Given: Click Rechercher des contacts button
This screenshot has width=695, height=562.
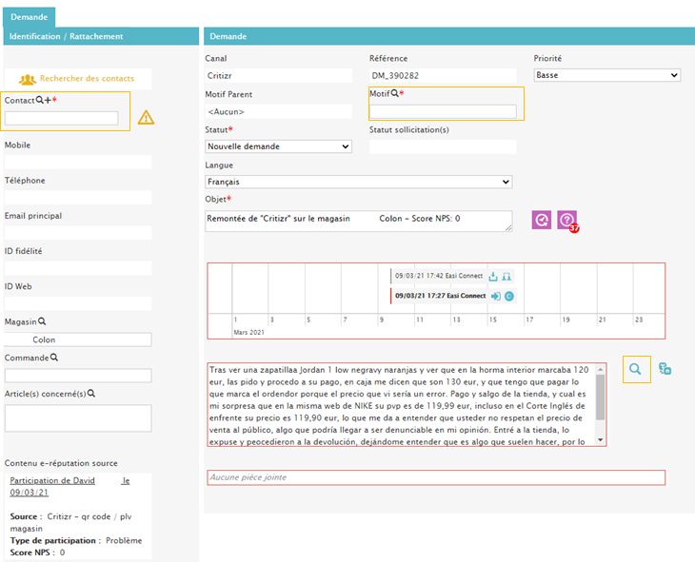Looking at the screenshot, I should [x=76, y=78].
